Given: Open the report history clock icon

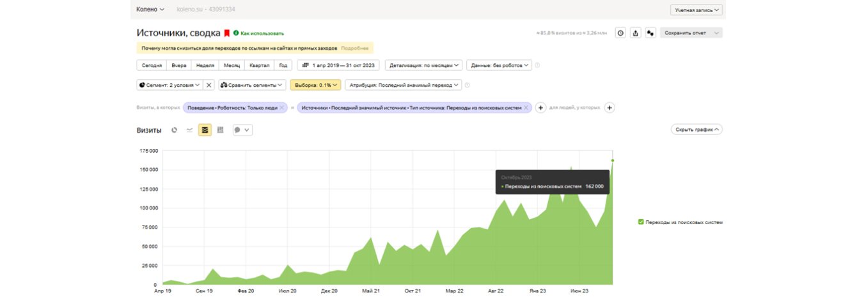Looking at the screenshot, I should point(620,33).
